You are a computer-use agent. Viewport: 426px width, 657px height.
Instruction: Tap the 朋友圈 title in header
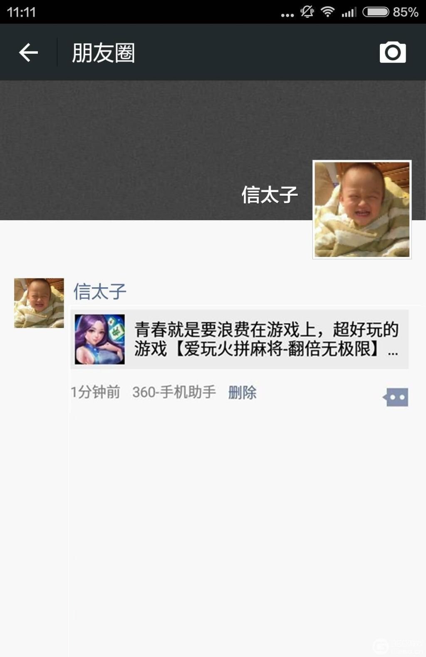104,53
